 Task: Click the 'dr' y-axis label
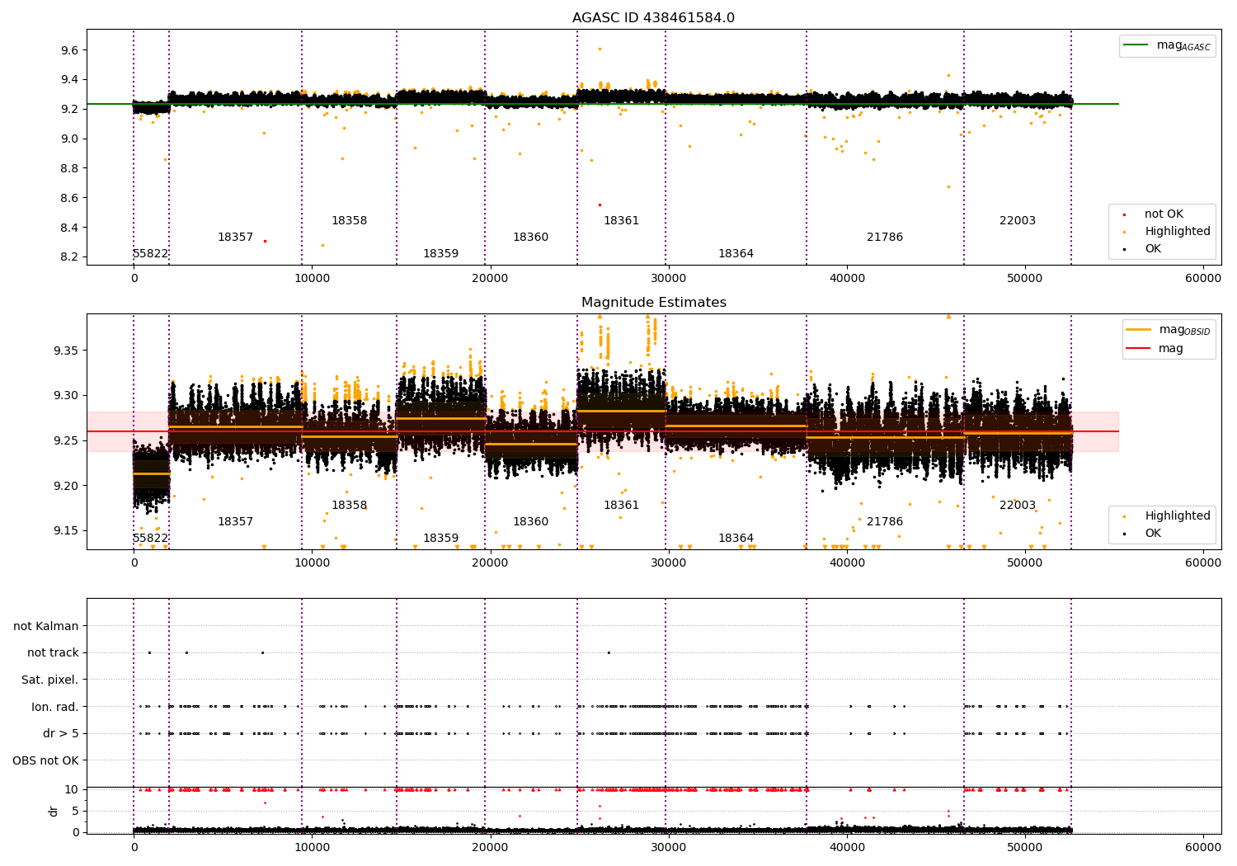click(x=54, y=811)
